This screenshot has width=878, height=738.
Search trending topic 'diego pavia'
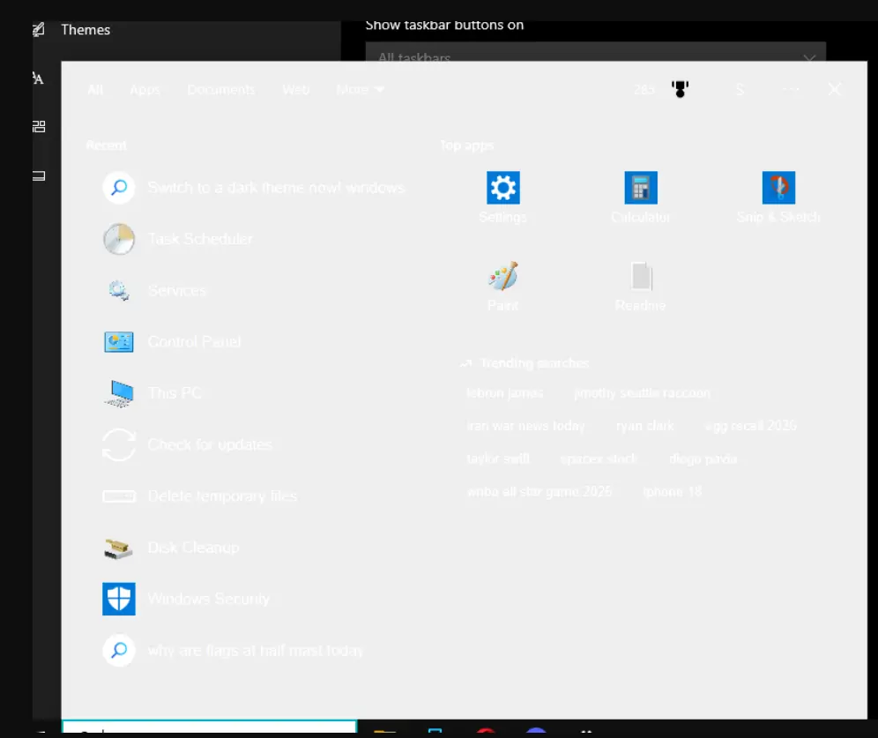coord(703,459)
